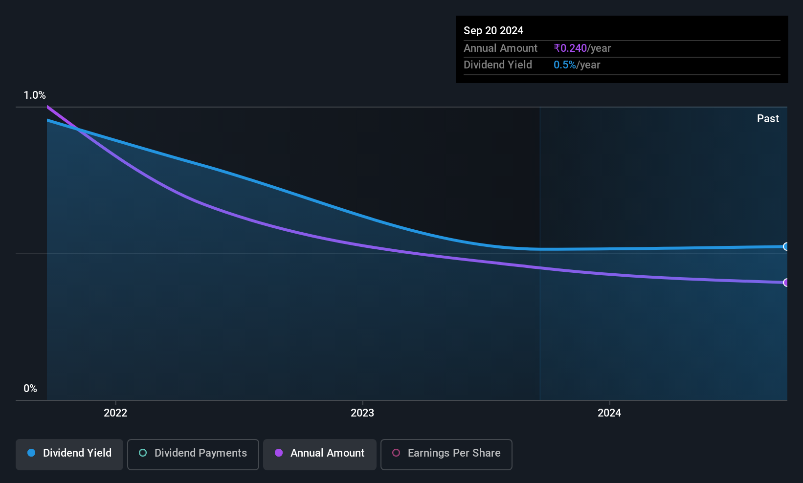Click the ₹0.240/year annual amount value
This screenshot has width=803, height=483.
point(582,48)
